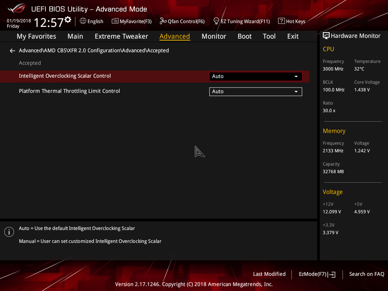Image resolution: width=388 pixels, height=291 pixels.
Task: Click English language button
Action: point(92,21)
